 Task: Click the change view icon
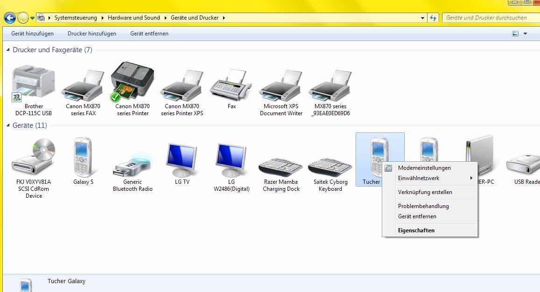pyautogui.click(x=515, y=34)
